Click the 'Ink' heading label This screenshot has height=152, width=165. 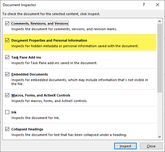pyautogui.click(x=14, y=112)
